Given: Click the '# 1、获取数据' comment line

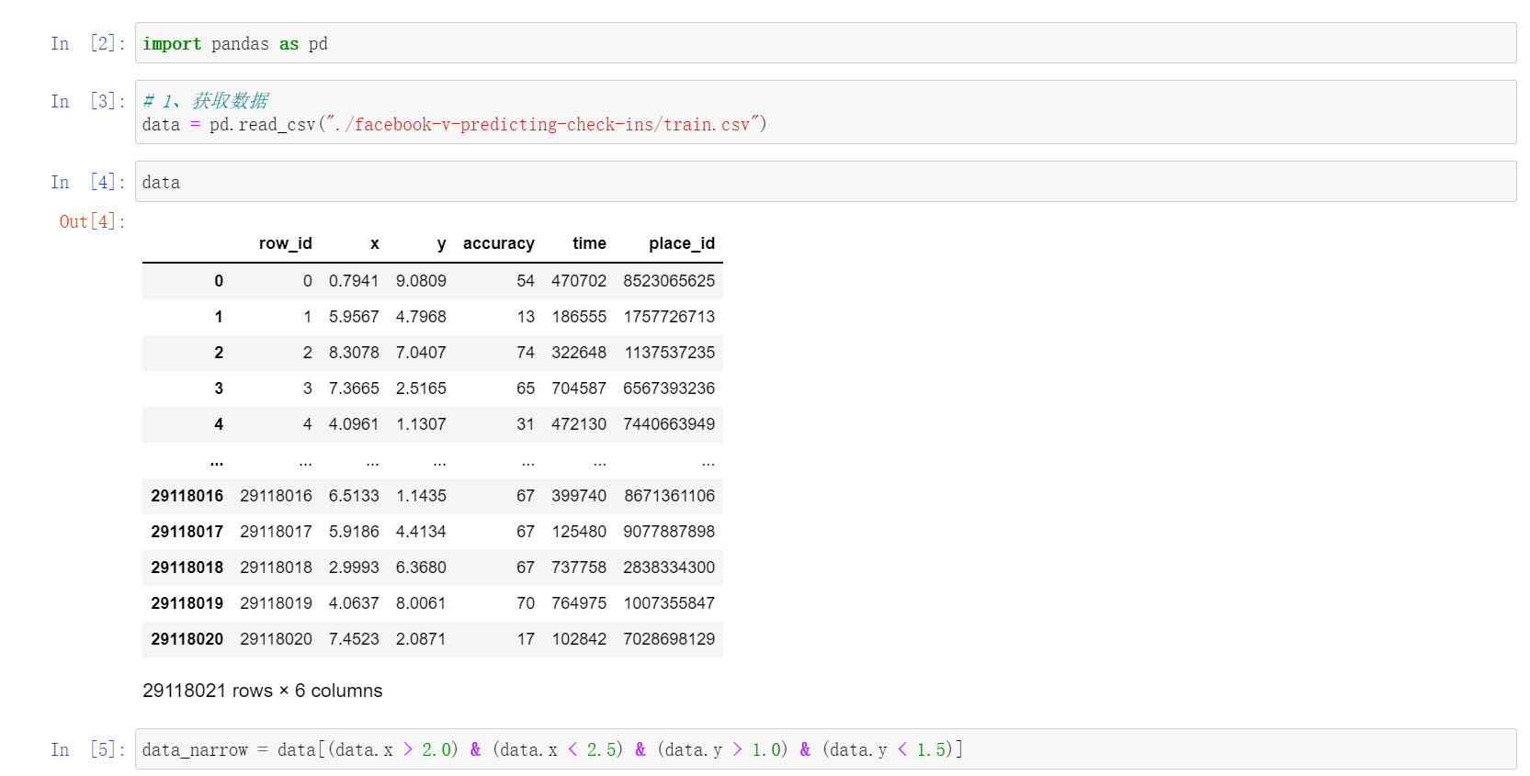Looking at the screenshot, I should [x=206, y=100].
